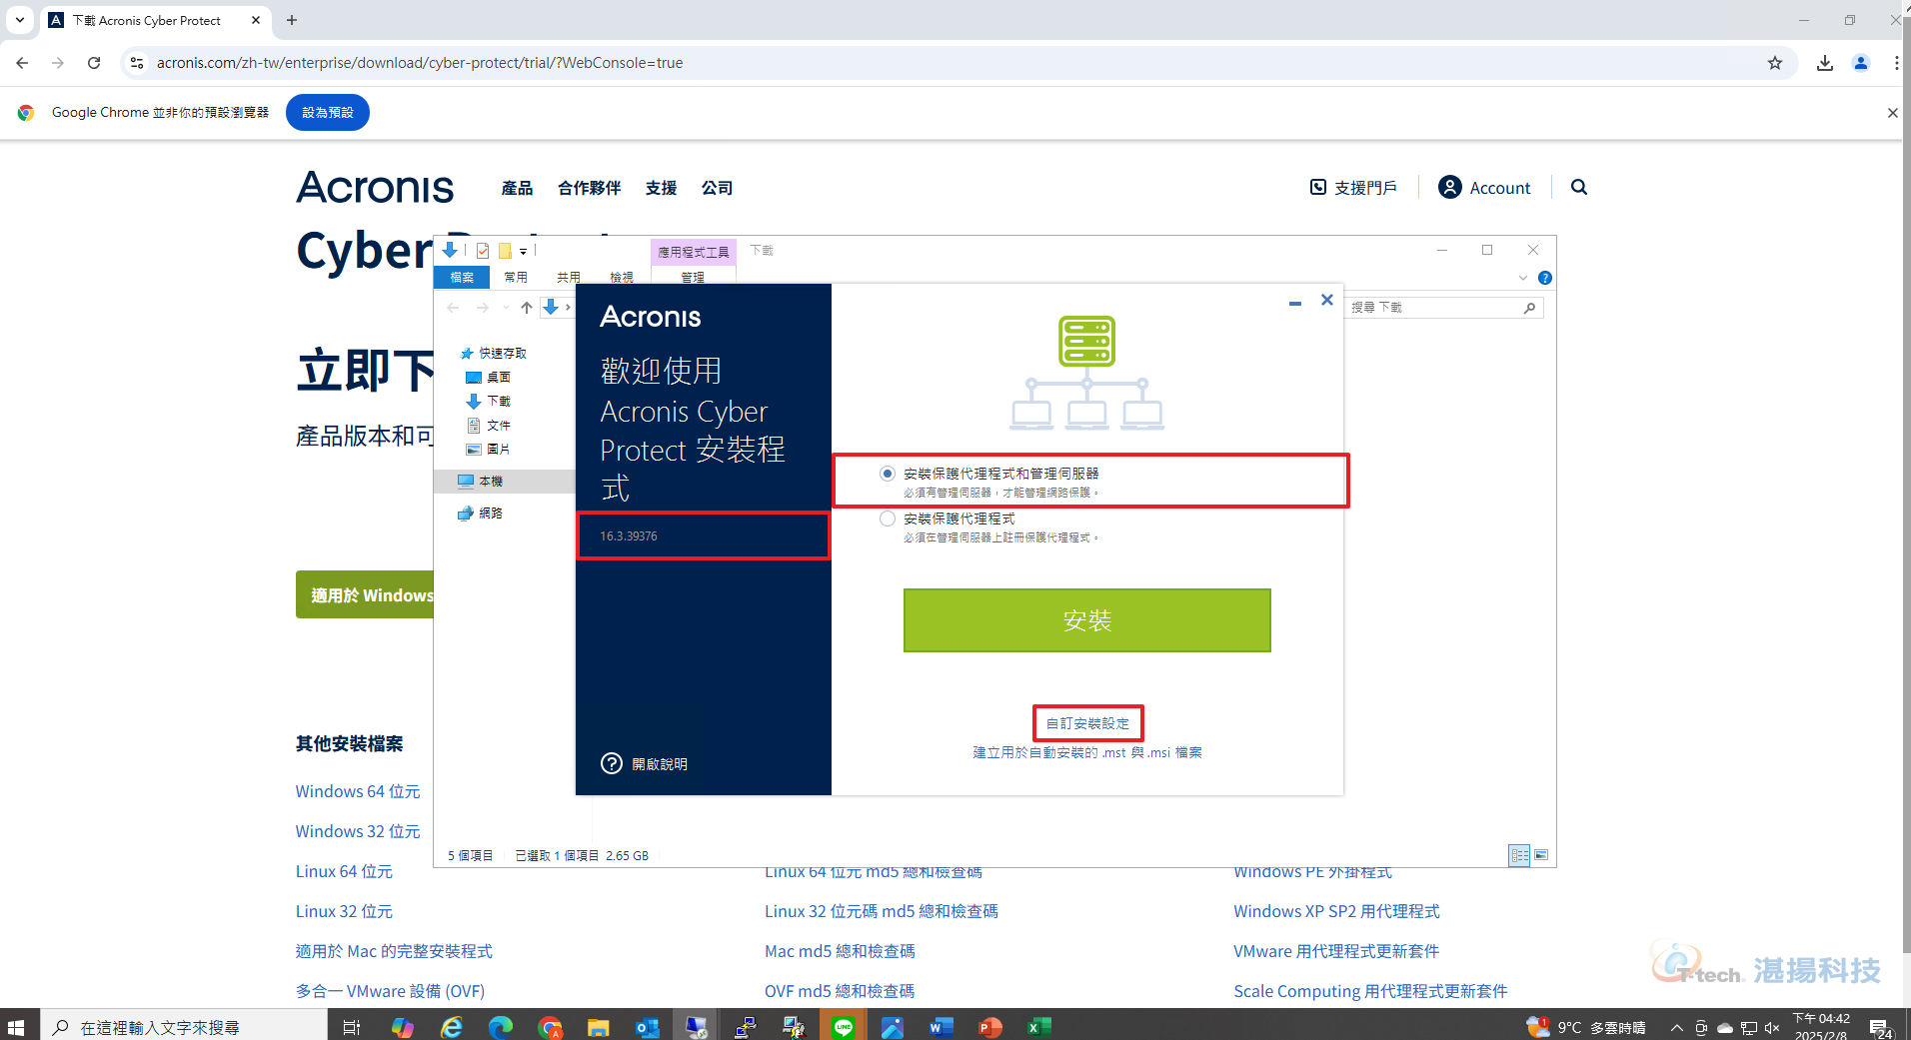Open the 產品 menu on Acronis site
This screenshot has height=1040, width=1911.
click(517, 188)
